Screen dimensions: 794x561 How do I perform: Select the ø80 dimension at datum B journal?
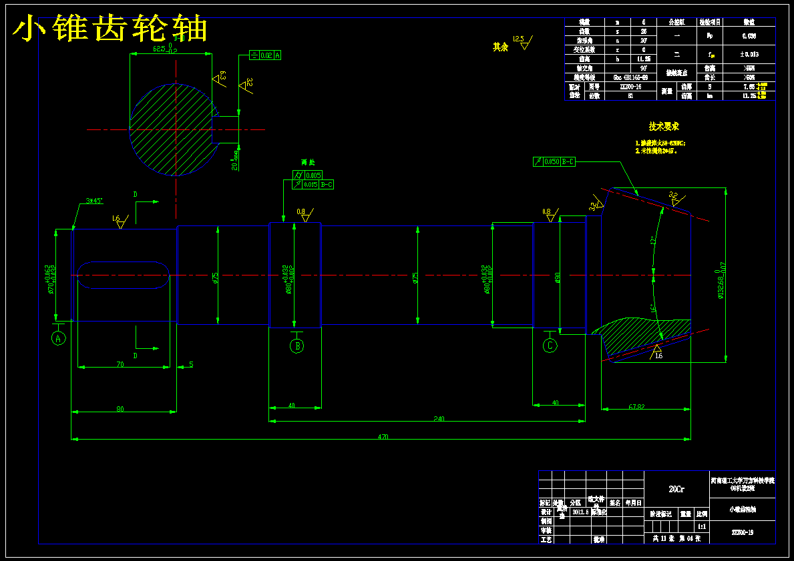click(x=286, y=279)
